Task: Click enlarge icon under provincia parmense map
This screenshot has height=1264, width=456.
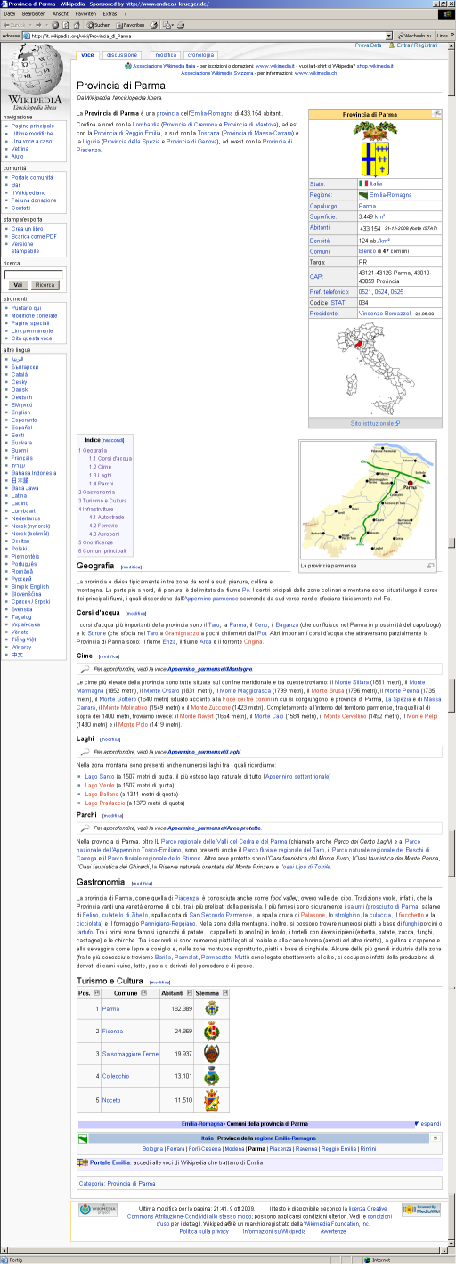Action: pos(430,566)
